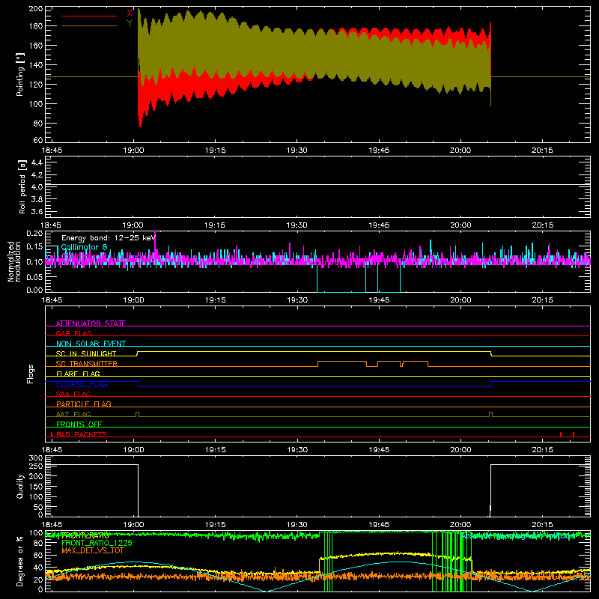Click the 60 tick on Pointing axis
This screenshot has width=599, height=599.
coord(38,140)
